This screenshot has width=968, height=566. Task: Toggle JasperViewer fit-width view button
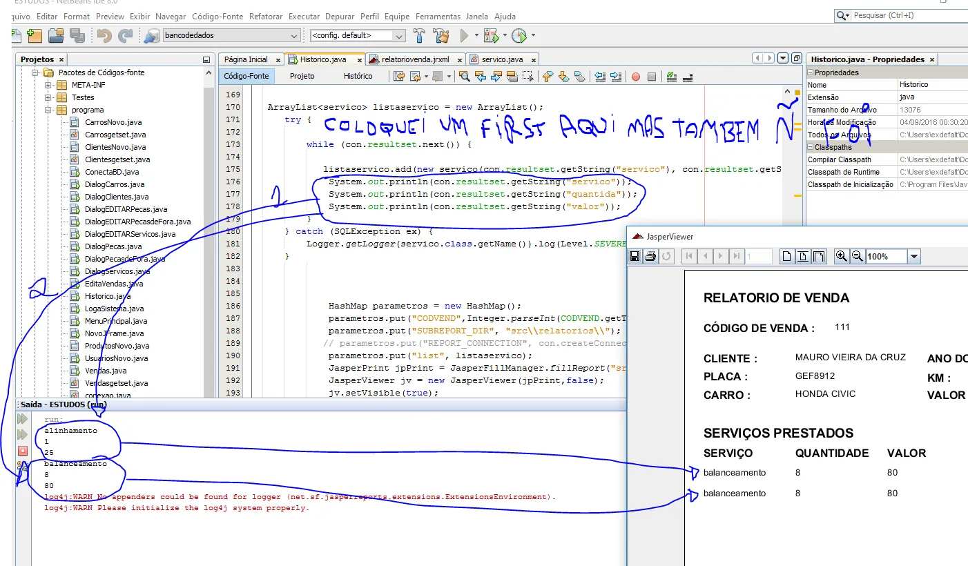click(x=819, y=257)
